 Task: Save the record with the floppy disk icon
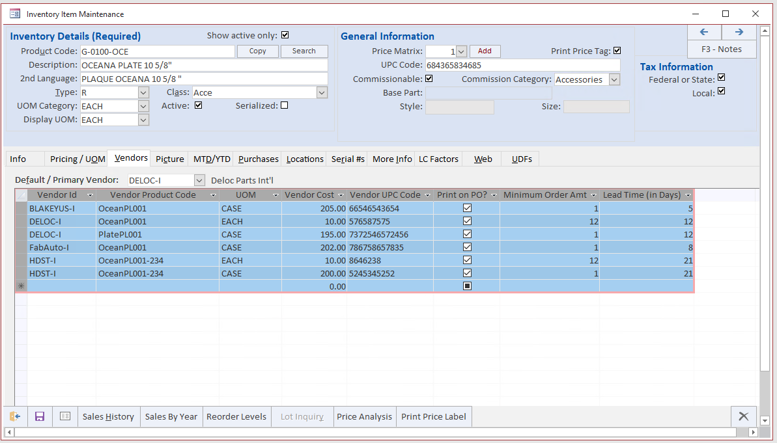[x=40, y=416]
